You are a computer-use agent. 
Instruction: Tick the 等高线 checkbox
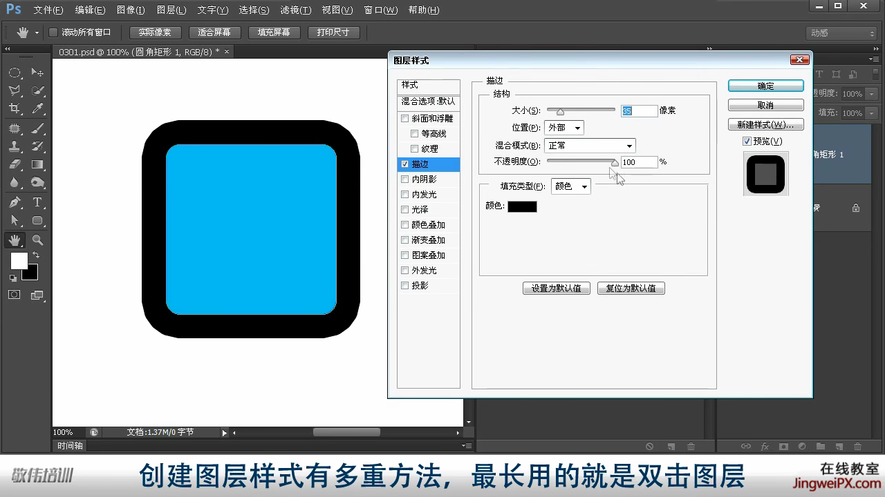pos(415,134)
